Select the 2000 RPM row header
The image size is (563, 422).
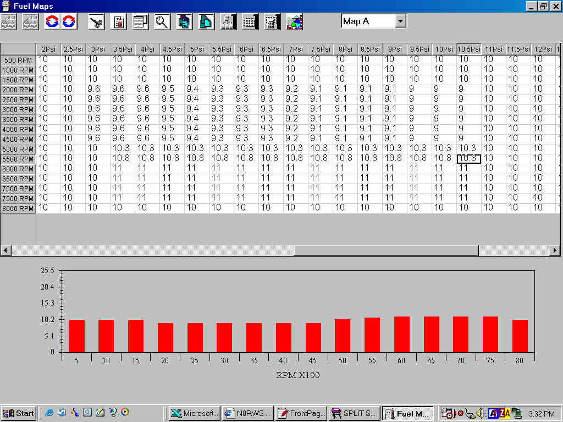(x=18, y=90)
